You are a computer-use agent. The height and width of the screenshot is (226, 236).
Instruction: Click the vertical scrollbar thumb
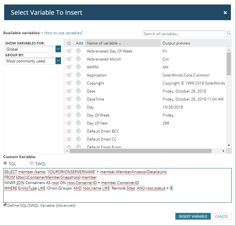pos(229,64)
